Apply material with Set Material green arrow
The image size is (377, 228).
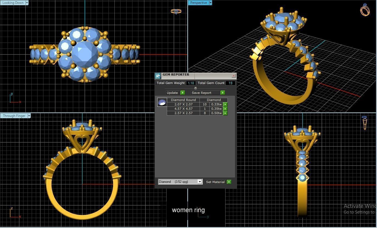[x=229, y=182]
